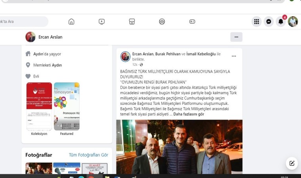Image resolution: width=301 pixels, height=178 pixels.
Task: Click Tüm Fotoğrafları Gör link
Action: coord(88,155)
